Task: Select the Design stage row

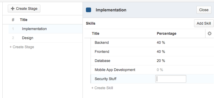Action: [x=46, y=38]
